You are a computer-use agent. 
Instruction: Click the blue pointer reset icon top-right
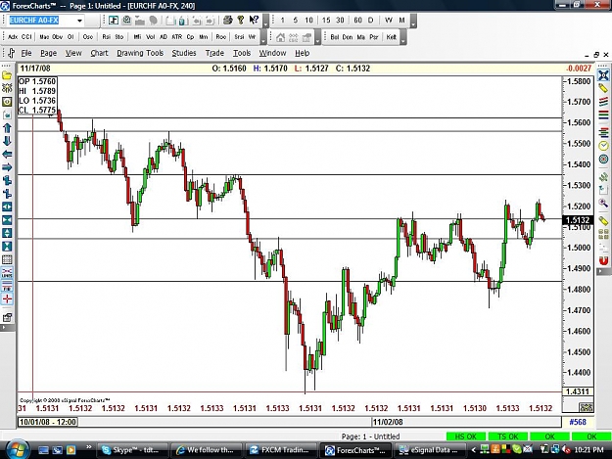pyautogui.click(x=603, y=75)
